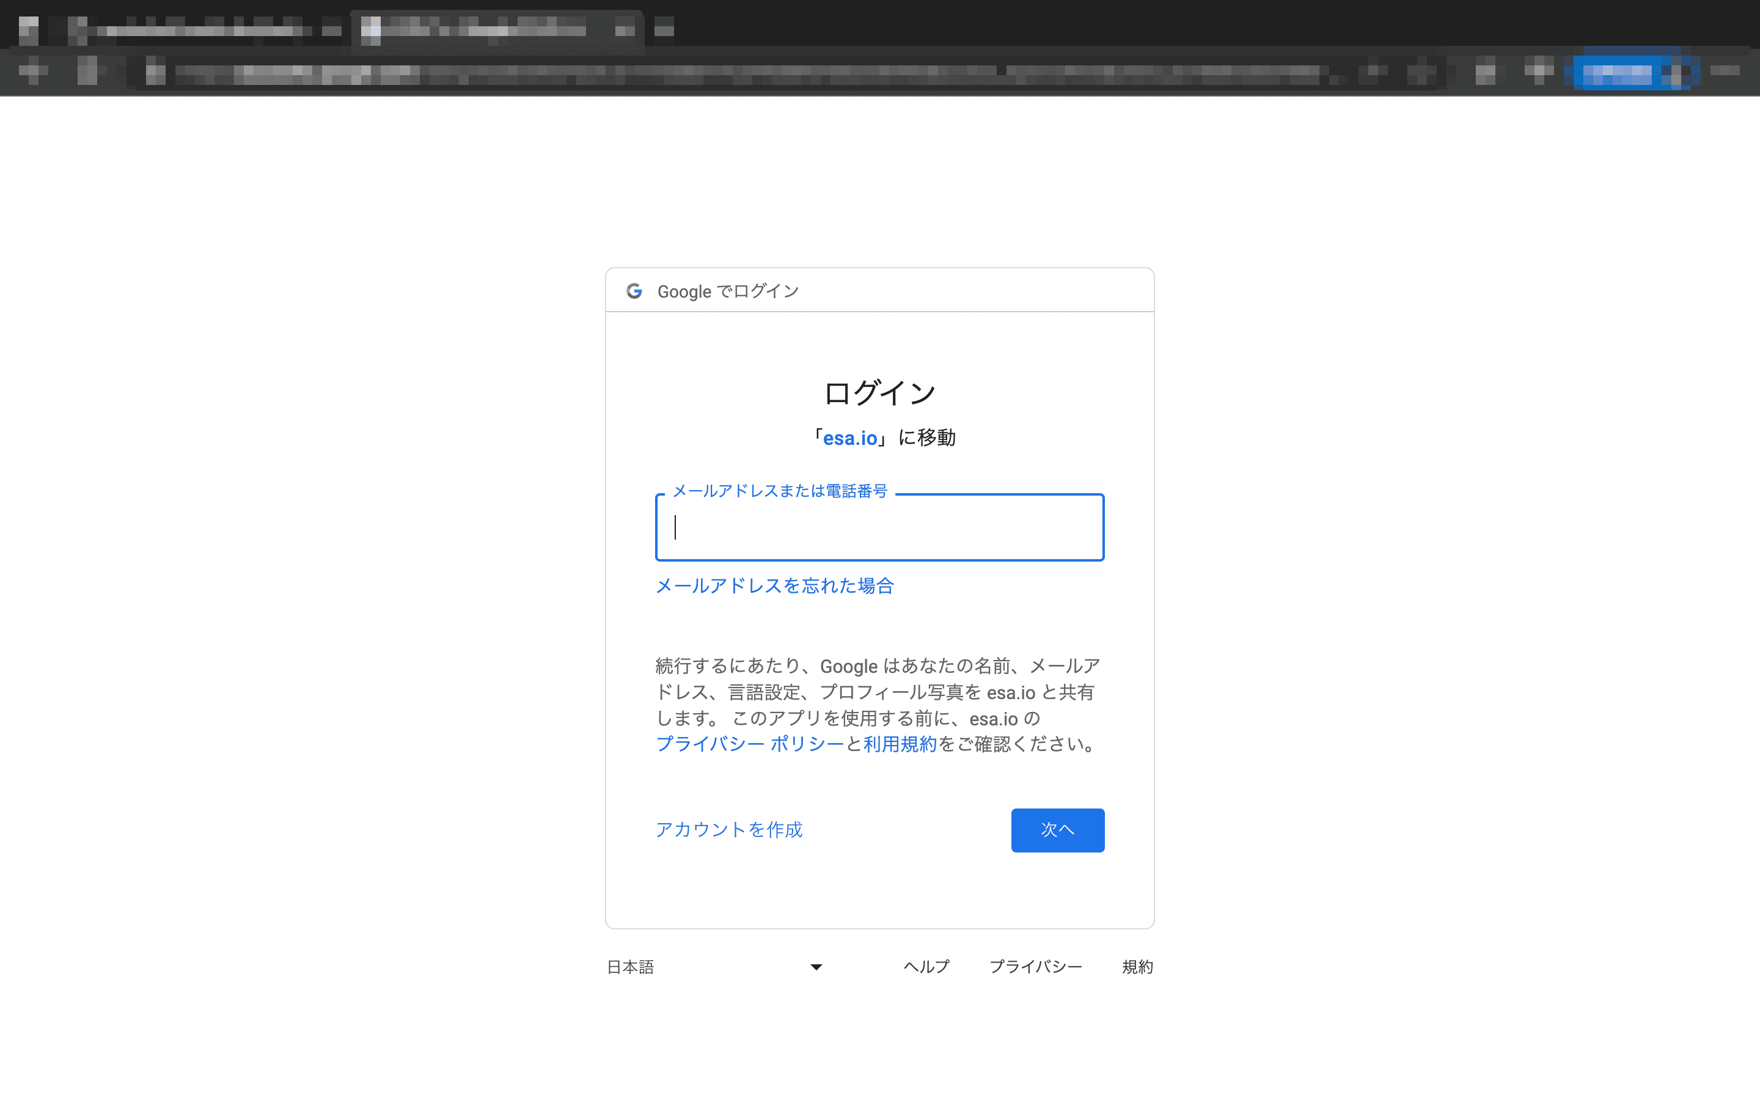Open the esa.io link under ログイン heading

tap(849, 438)
